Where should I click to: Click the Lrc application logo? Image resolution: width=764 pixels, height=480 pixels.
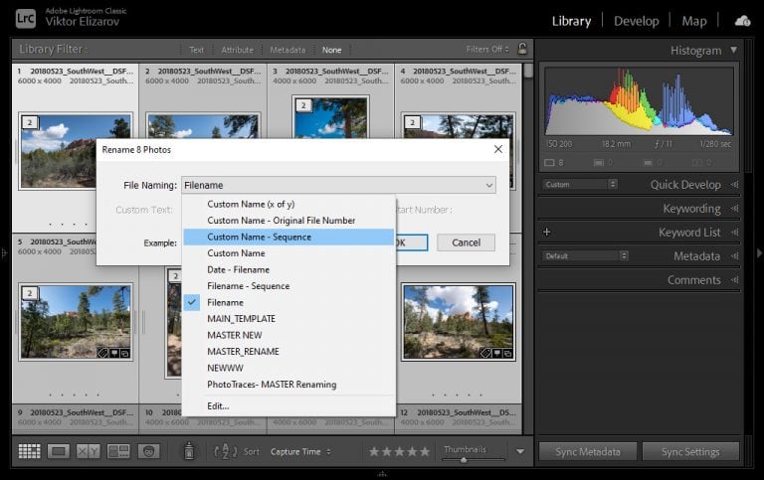25,19
